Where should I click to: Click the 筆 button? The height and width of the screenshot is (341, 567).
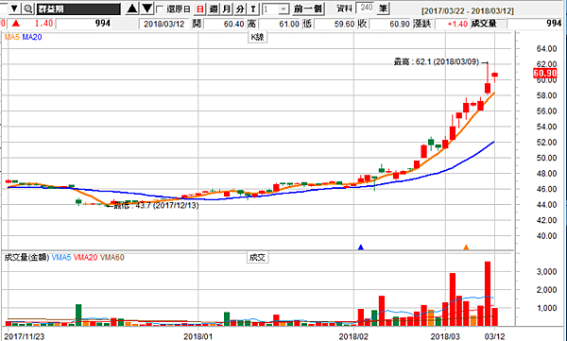coord(383,8)
